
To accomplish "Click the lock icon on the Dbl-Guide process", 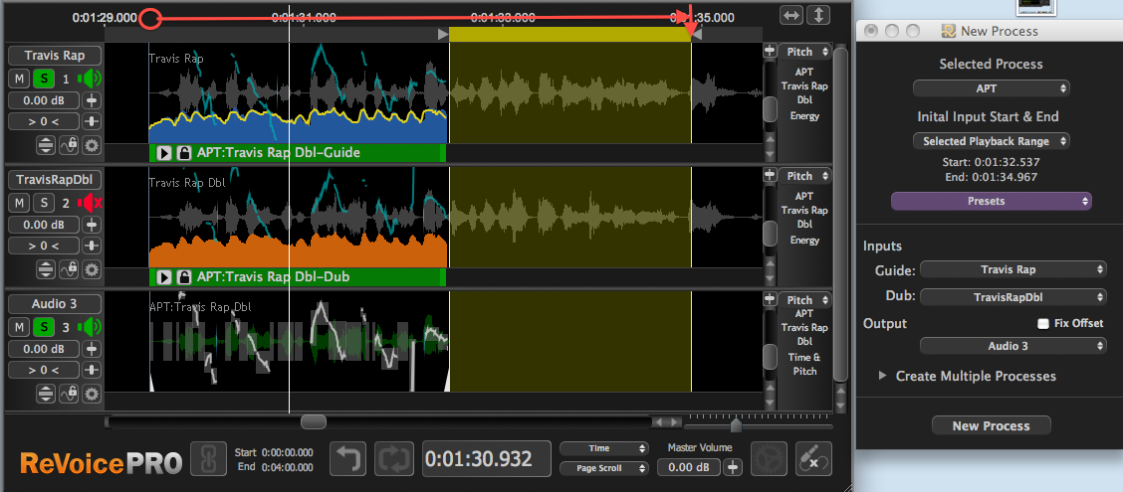I will [x=183, y=153].
